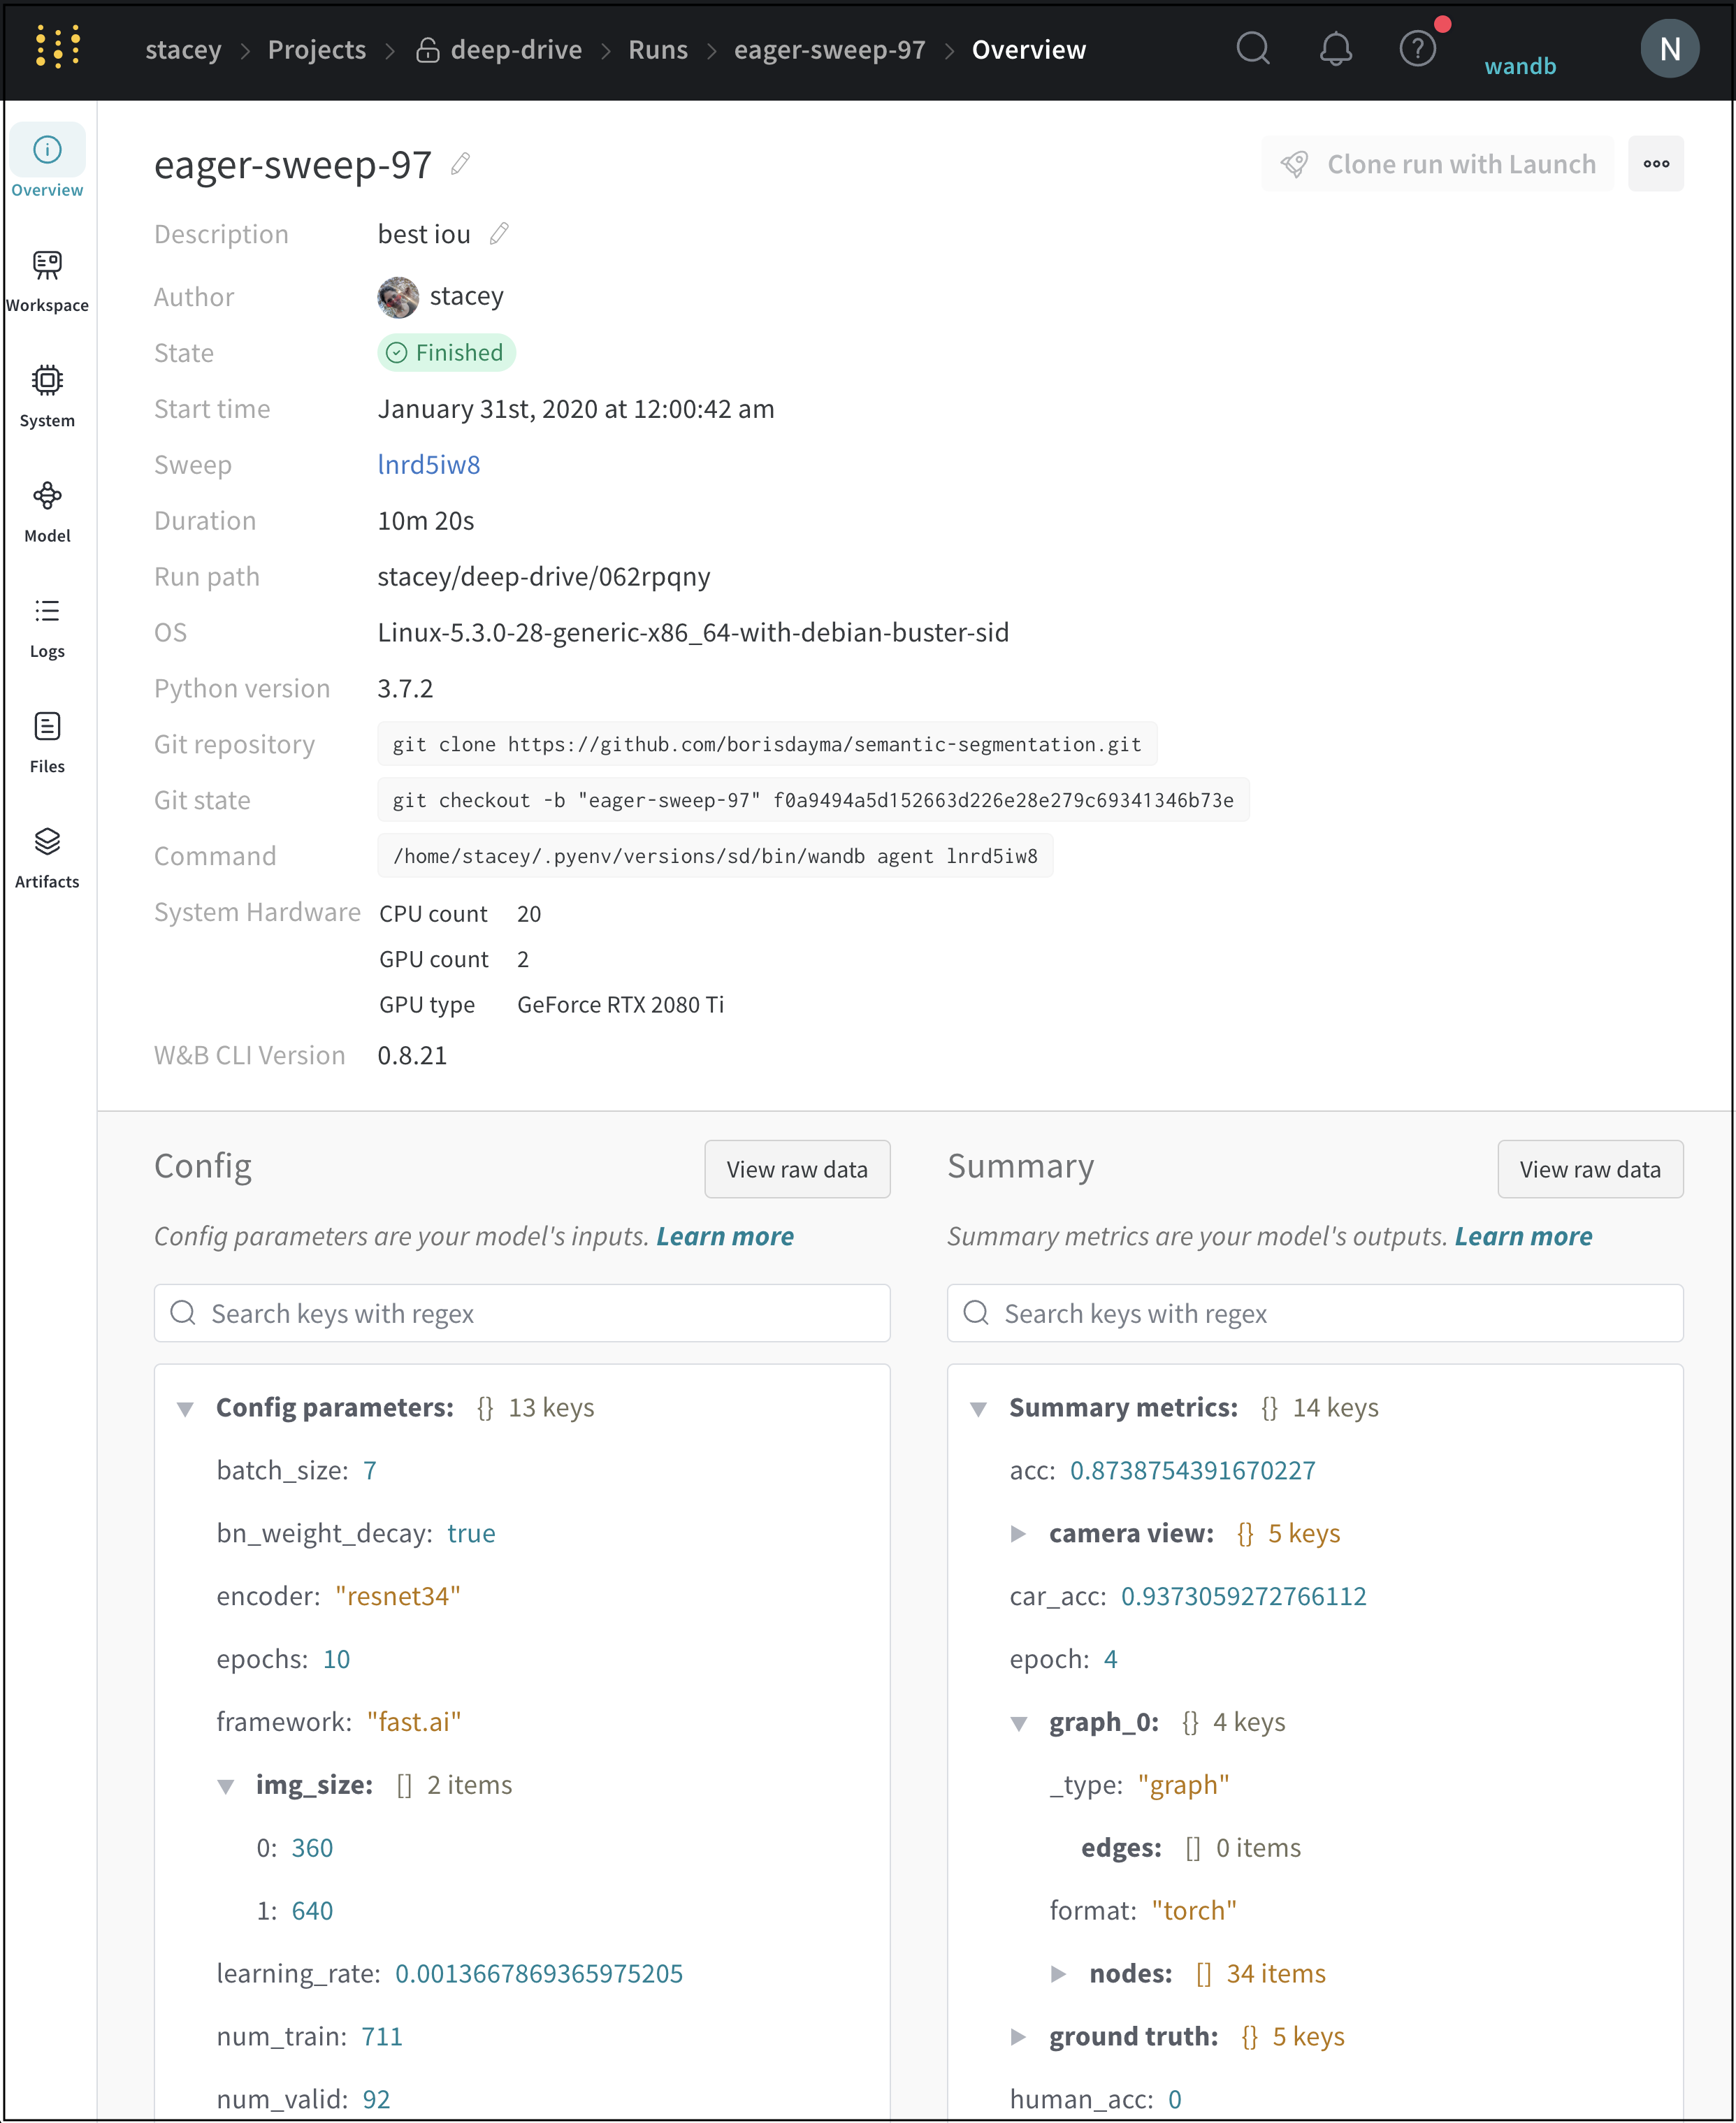Open the help menu

1417,48
